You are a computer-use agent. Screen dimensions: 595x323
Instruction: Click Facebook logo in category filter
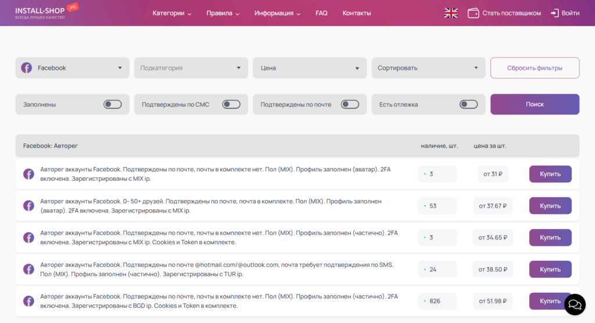click(x=27, y=68)
